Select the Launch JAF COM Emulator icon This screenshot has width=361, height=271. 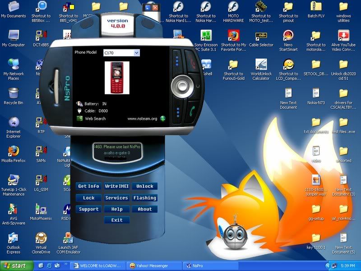click(69, 243)
